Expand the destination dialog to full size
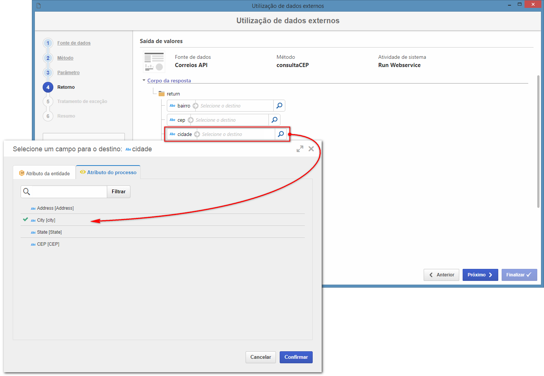Screen dimensions: 544x376 point(300,149)
